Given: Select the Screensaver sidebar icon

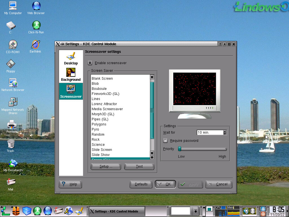Looking at the screenshot, I should coord(71,91).
